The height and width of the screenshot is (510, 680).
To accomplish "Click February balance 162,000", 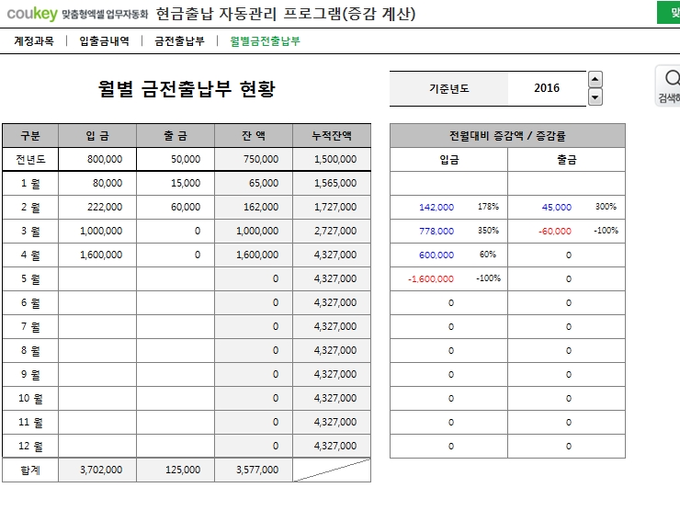I will pos(254,207).
